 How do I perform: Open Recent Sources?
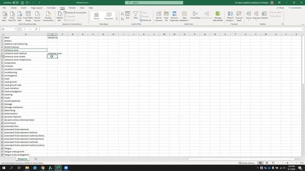(x=37, y=16)
